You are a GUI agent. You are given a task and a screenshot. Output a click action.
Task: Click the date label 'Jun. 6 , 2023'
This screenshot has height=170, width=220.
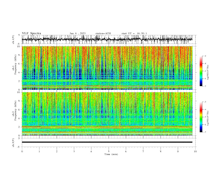coord(77,33)
